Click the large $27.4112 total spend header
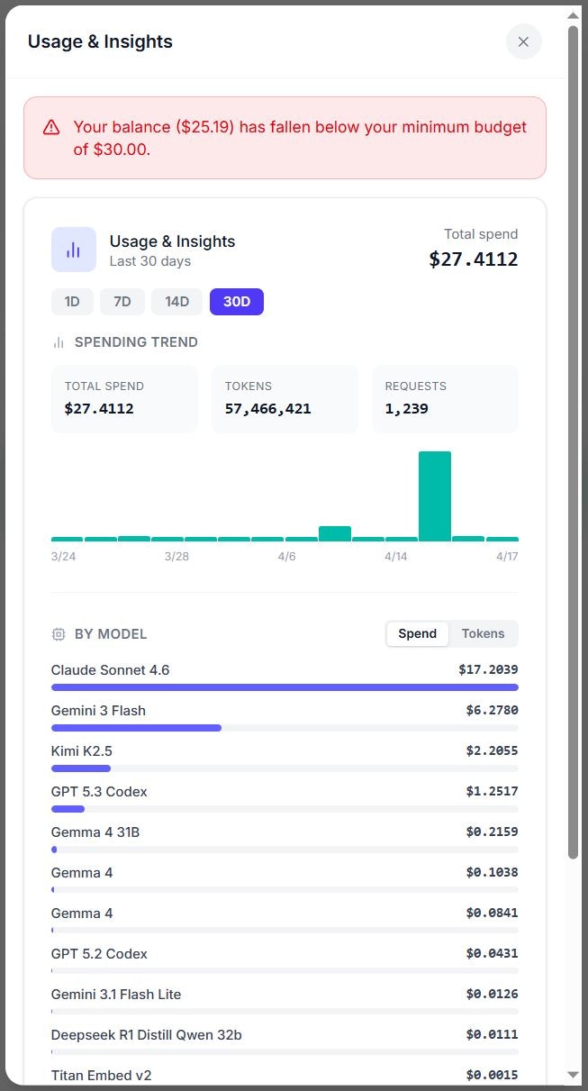This screenshot has width=588, height=1091. coord(474,260)
